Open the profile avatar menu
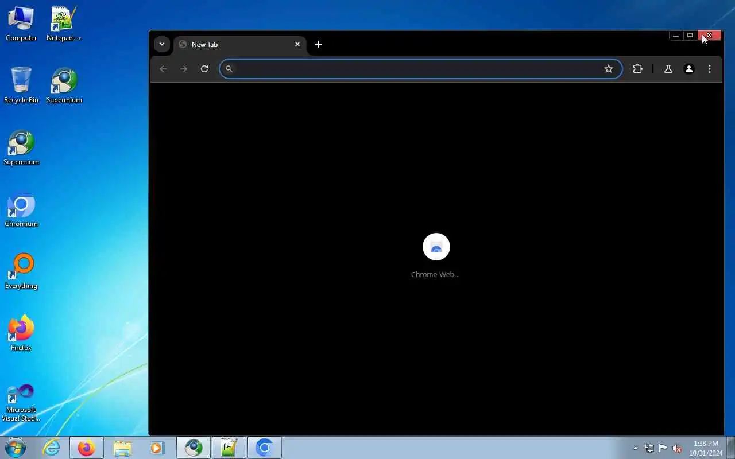Screen dimensions: 735x459 pyautogui.click(x=689, y=69)
